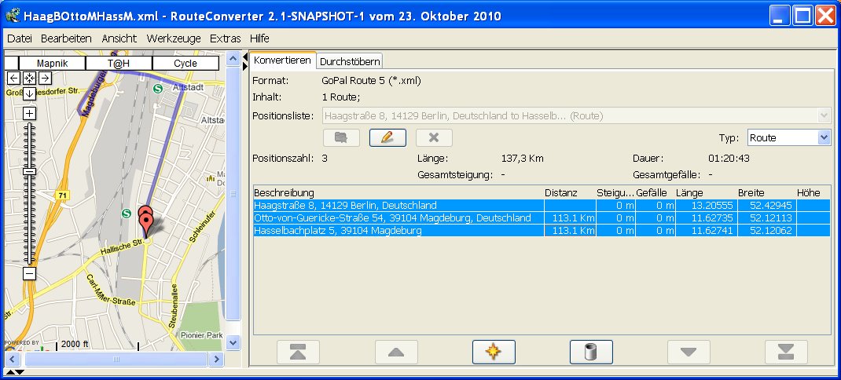Select row Haagstraße 8, 14129 Berlin
The width and height of the screenshot is (841, 380).
pos(542,205)
